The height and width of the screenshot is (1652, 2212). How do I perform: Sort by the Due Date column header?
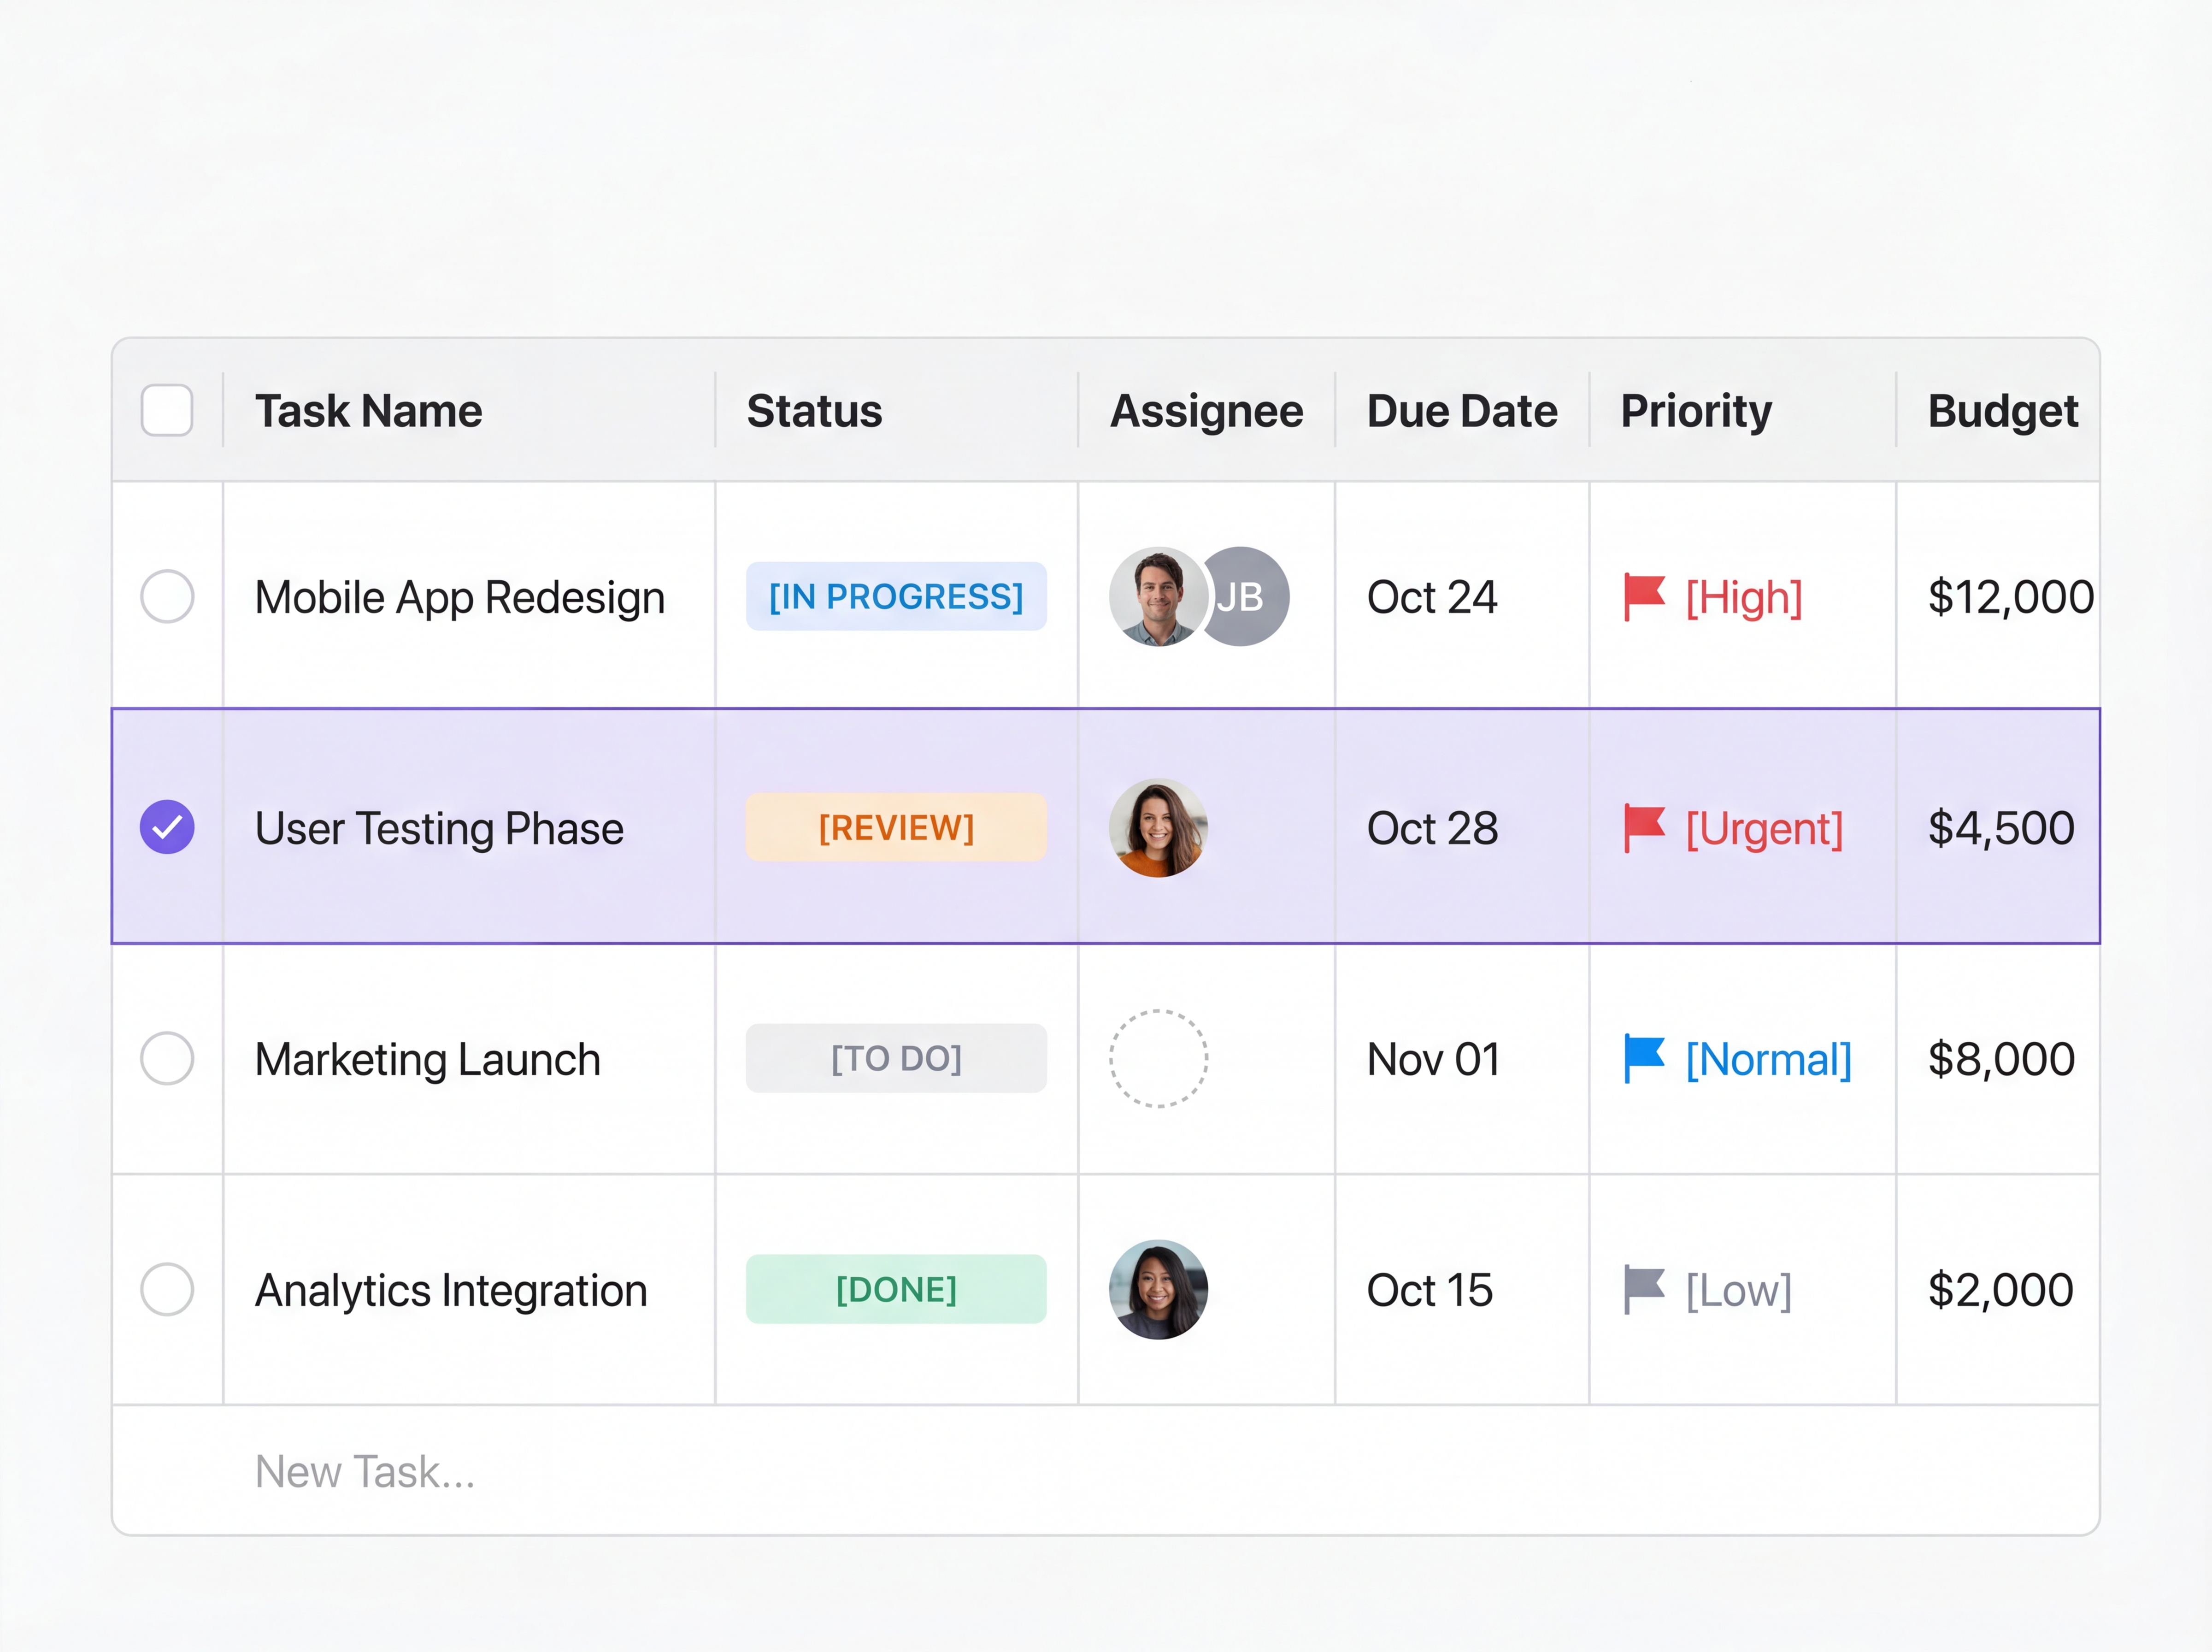click(x=1460, y=411)
